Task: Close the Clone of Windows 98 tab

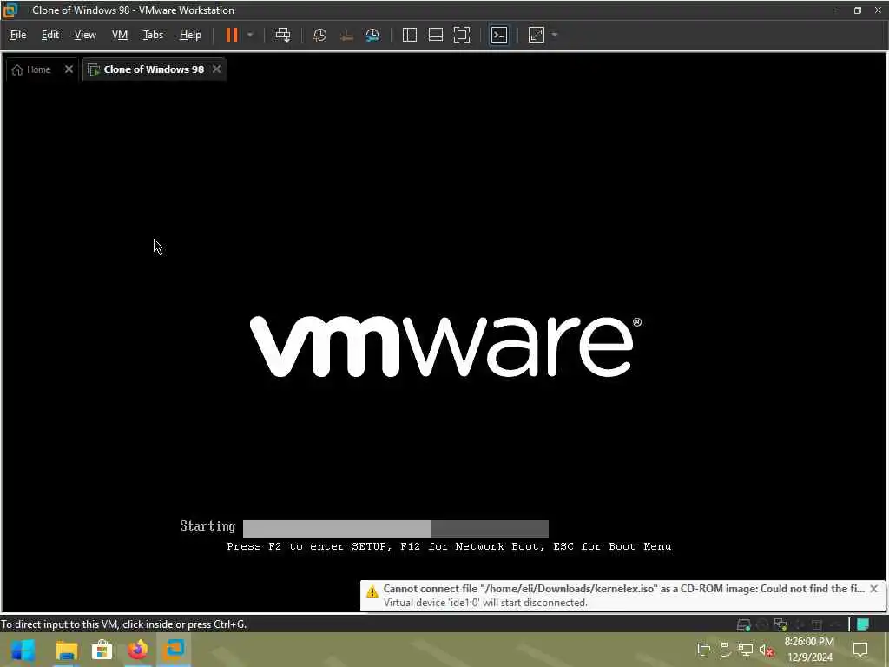Action: pos(216,69)
